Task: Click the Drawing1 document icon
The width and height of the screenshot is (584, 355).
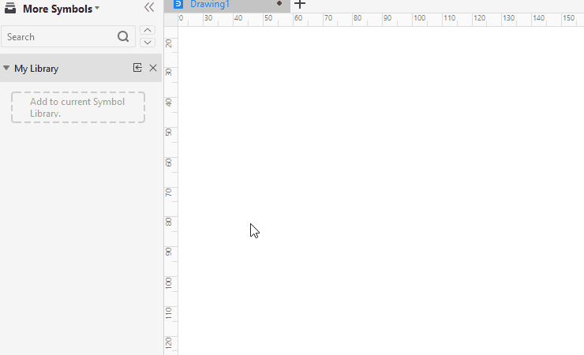Action: coord(178,4)
